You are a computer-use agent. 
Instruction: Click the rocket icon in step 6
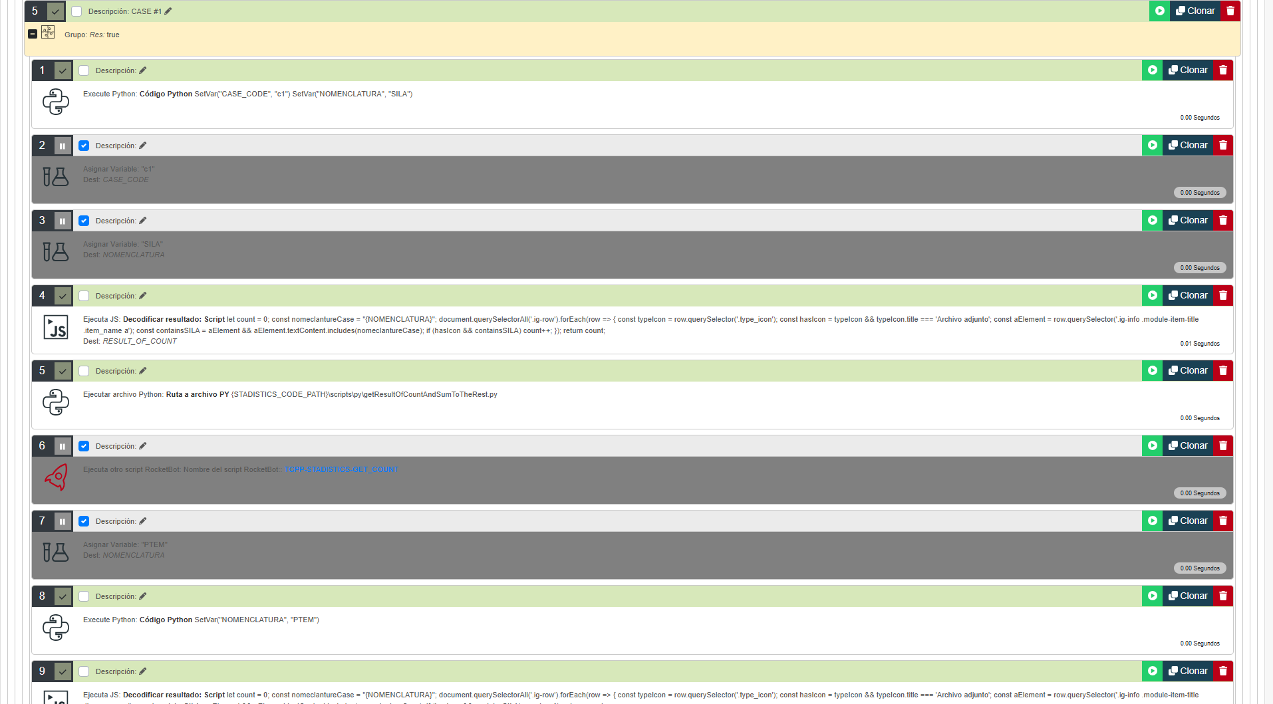coord(56,477)
